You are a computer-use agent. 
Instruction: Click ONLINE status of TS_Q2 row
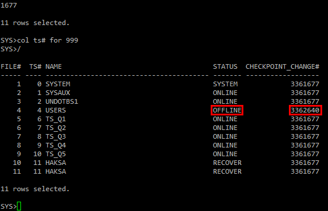point(225,128)
